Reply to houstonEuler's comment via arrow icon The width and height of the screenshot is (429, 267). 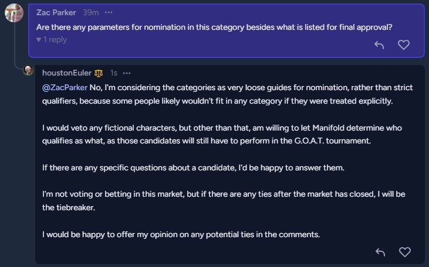point(380,252)
